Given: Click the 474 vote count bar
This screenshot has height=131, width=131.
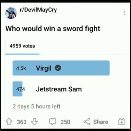Looking at the screenshot, I should click(18, 89).
